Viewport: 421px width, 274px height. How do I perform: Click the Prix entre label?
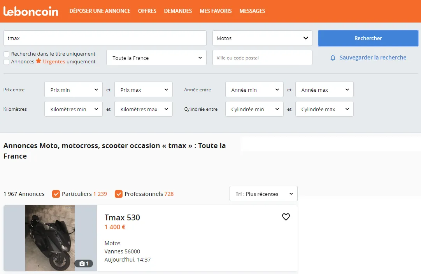[x=14, y=89]
